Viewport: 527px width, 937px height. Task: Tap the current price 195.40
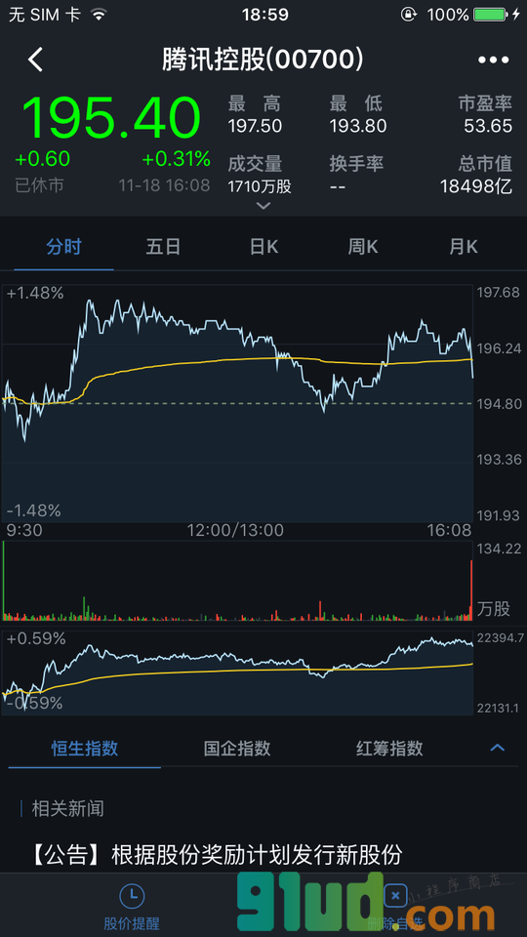pyautogui.click(x=111, y=118)
